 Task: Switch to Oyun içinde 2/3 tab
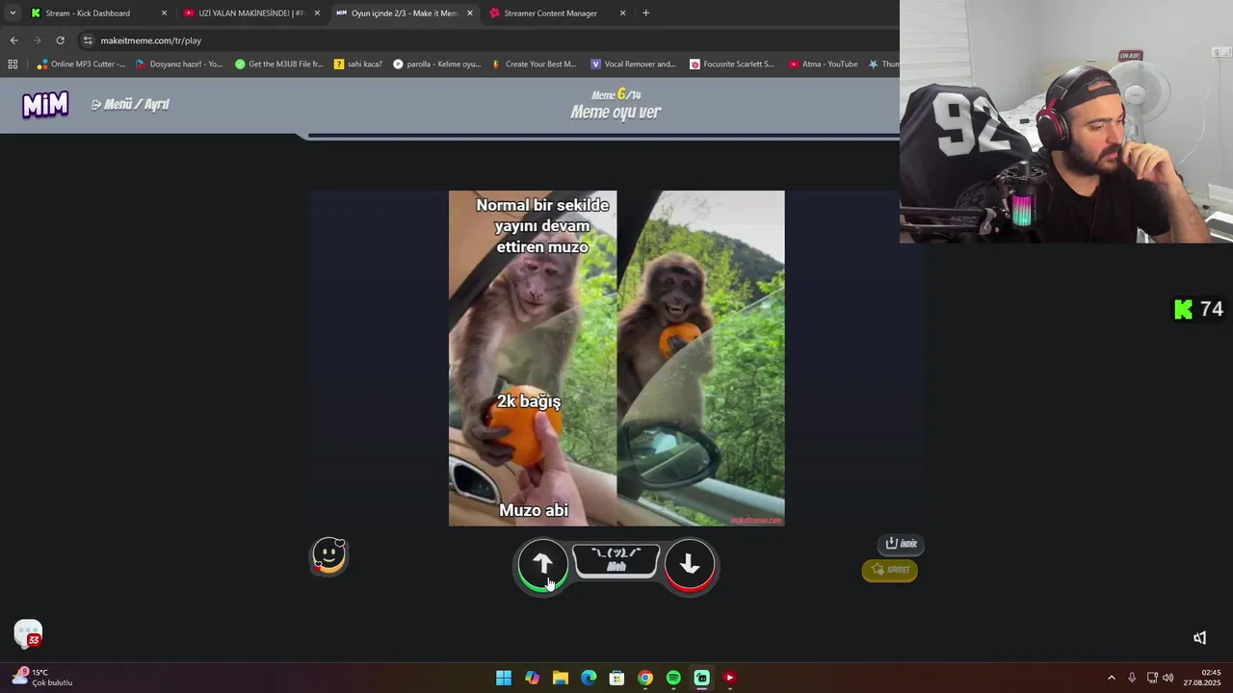pyautogui.click(x=404, y=13)
